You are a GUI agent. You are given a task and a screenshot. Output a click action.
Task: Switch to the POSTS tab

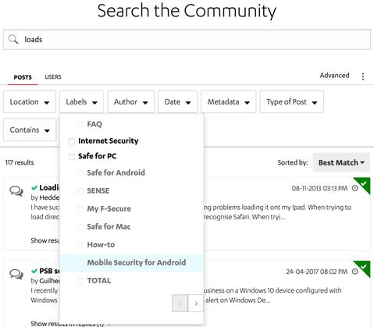(23, 77)
